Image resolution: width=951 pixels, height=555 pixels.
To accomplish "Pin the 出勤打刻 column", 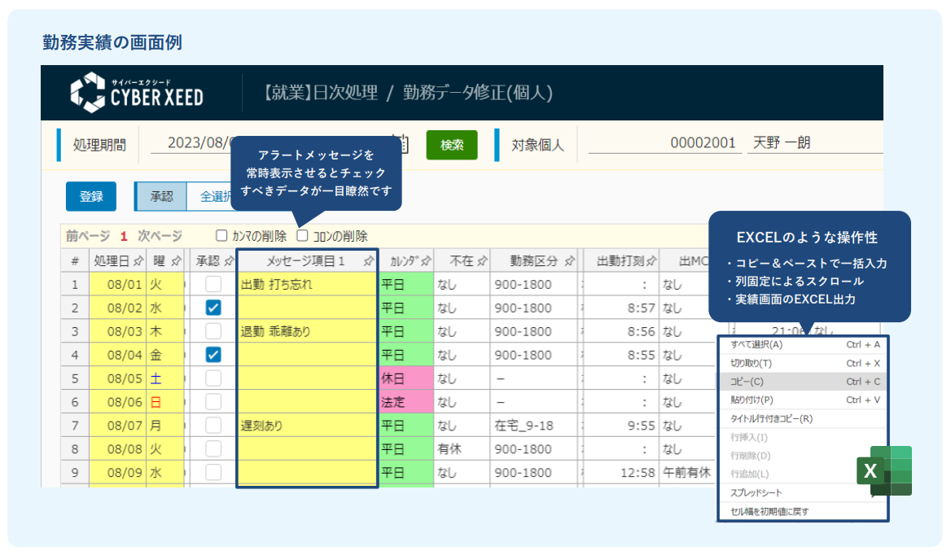I will click(x=650, y=261).
